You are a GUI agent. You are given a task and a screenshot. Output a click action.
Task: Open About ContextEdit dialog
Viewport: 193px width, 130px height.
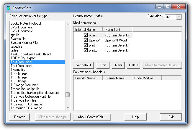point(92,117)
